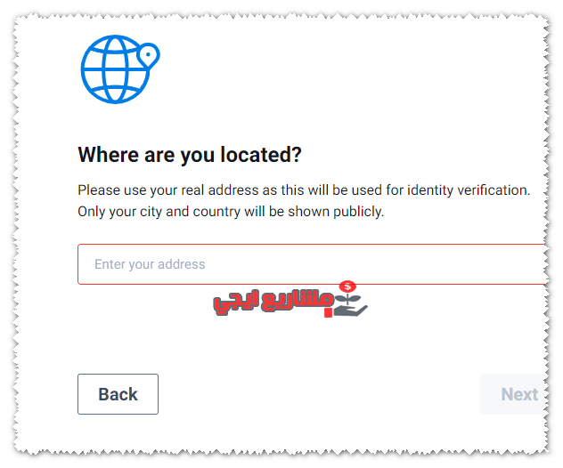Viewport: 563px width, 468px height.
Task: Click the red Arabic watermark text
Action: (x=273, y=303)
